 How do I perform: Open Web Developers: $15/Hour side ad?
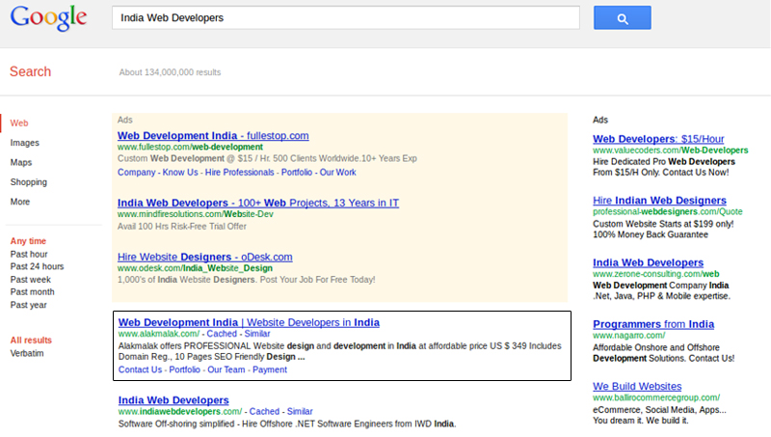[x=658, y=139]
